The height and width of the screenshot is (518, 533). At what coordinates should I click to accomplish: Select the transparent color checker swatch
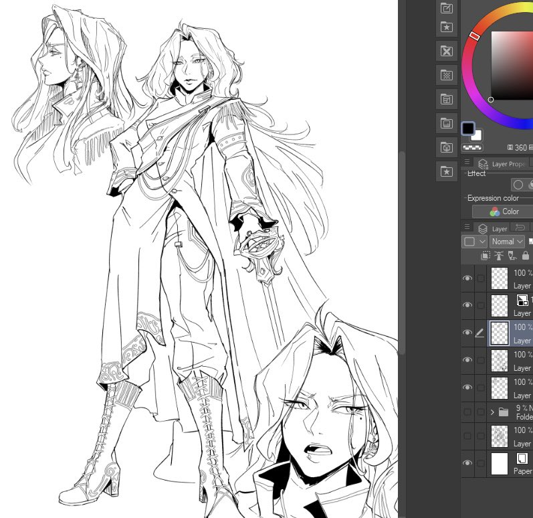point(472,147)
